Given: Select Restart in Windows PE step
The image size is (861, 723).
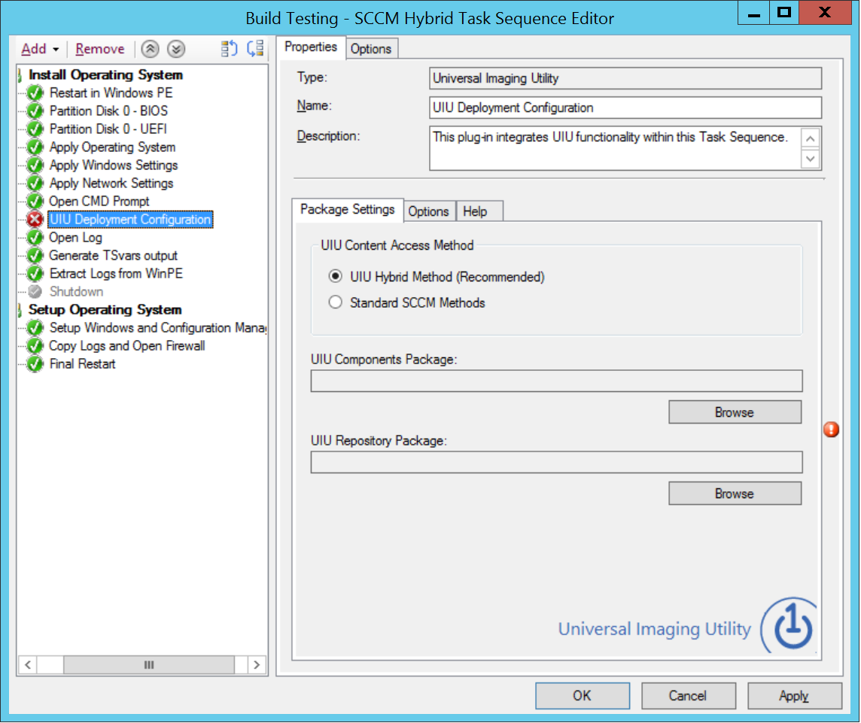Looking at the screenshot, I should click(111, 93).
